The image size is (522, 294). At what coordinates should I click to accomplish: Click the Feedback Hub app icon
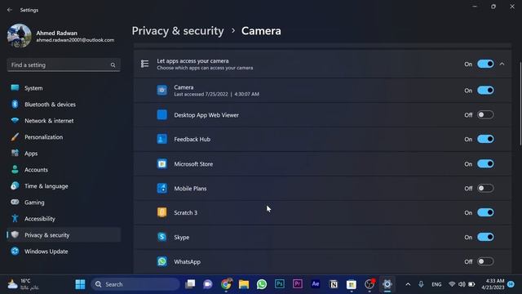click(x=162, y=139)
